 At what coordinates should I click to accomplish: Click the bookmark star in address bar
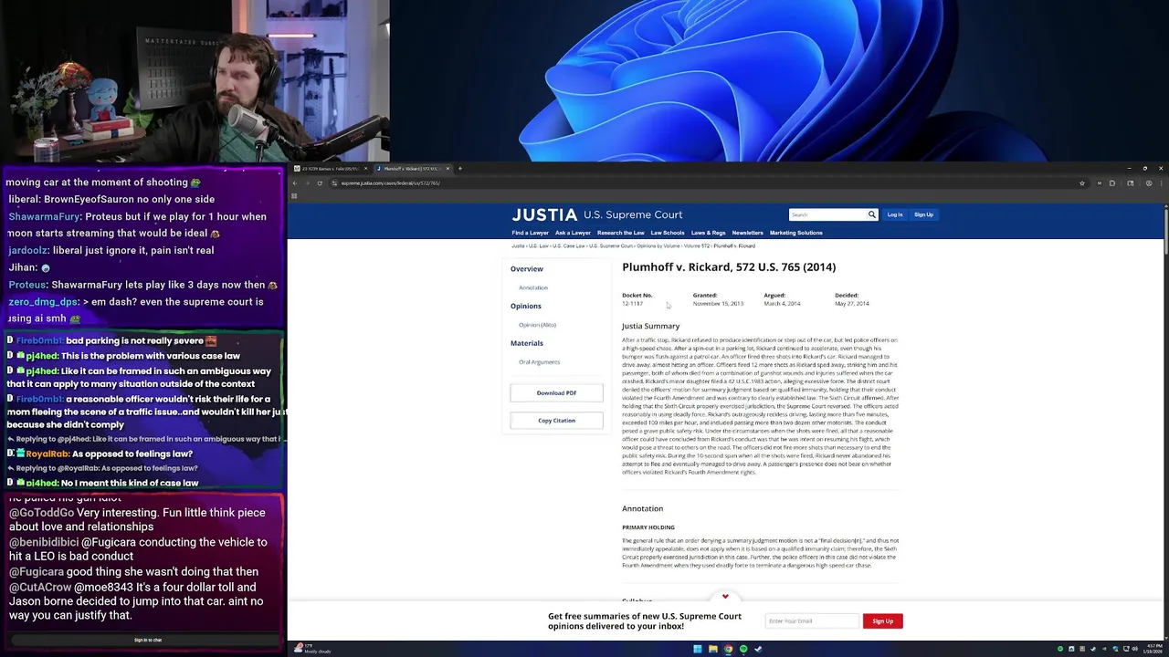tap(1082, 183)
